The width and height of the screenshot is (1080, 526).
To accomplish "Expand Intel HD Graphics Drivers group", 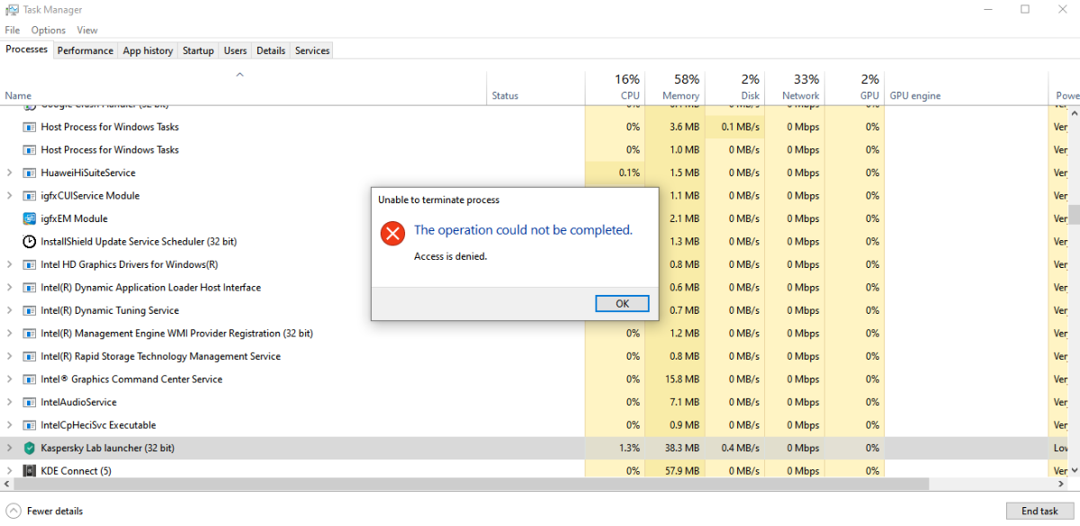I will point(9,265).
